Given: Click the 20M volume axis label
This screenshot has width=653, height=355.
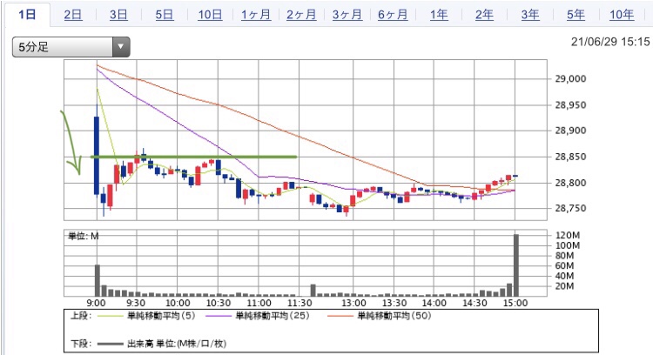Looking at the screenshot, I should click(x=564, y=286).
